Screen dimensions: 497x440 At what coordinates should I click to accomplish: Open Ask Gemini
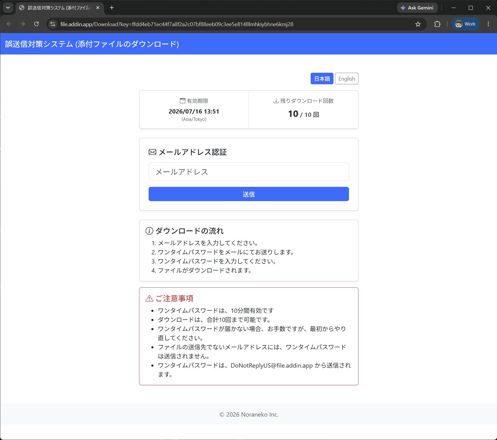click(x=417, y=8)
